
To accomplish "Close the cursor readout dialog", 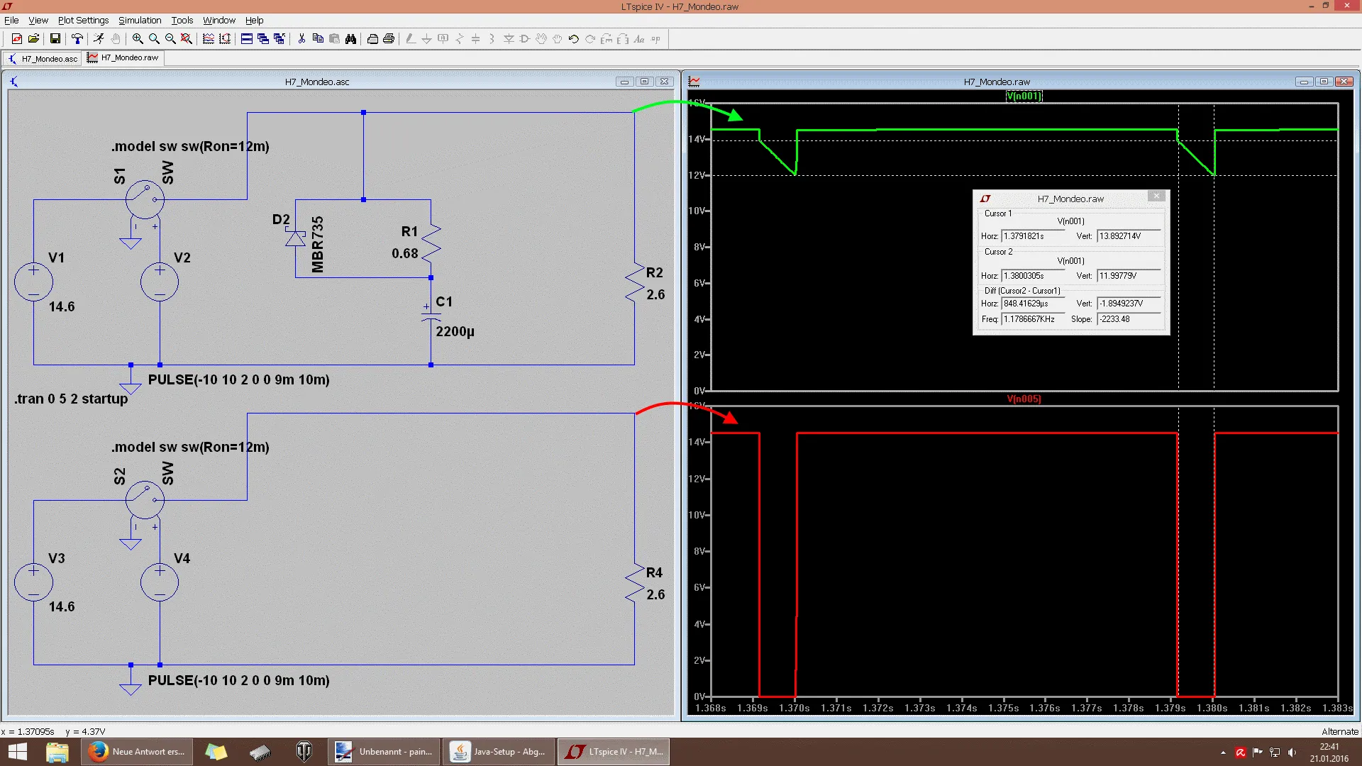I will click(1156, 196).
